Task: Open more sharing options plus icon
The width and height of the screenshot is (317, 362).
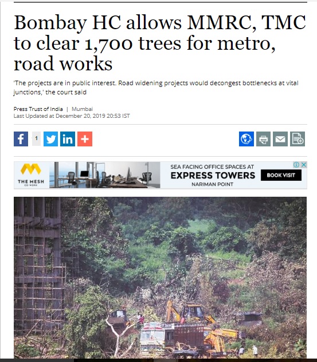Action: pos(85,139)
